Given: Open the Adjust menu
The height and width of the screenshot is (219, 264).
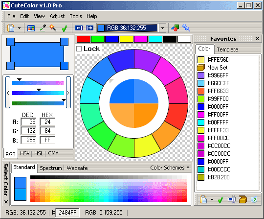Looking at the screenshot, I should point(57,16).
